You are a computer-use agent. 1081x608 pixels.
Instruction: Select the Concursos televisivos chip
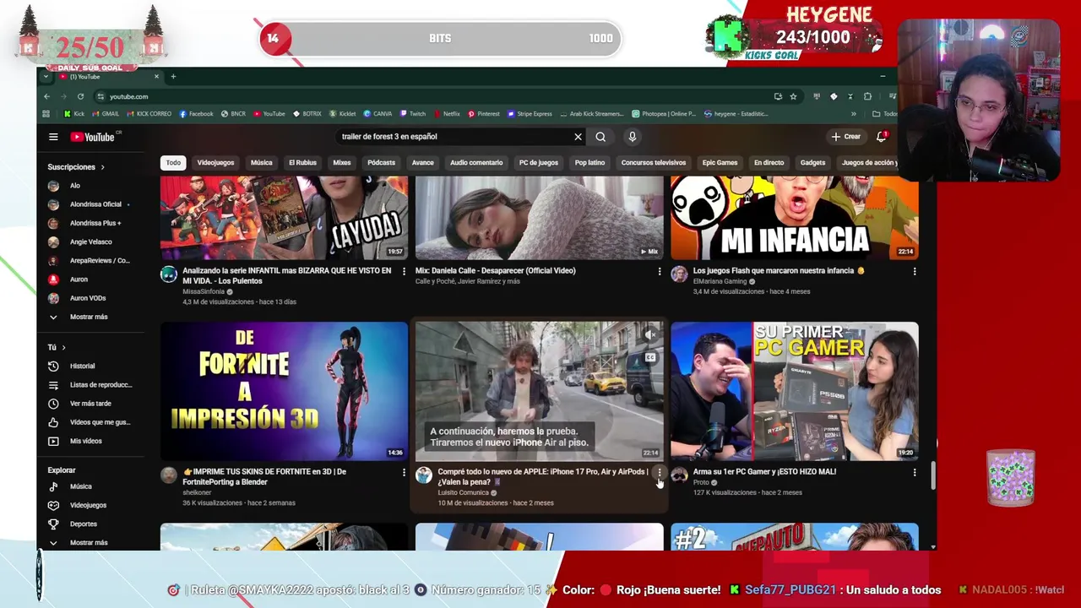[654, 163]
